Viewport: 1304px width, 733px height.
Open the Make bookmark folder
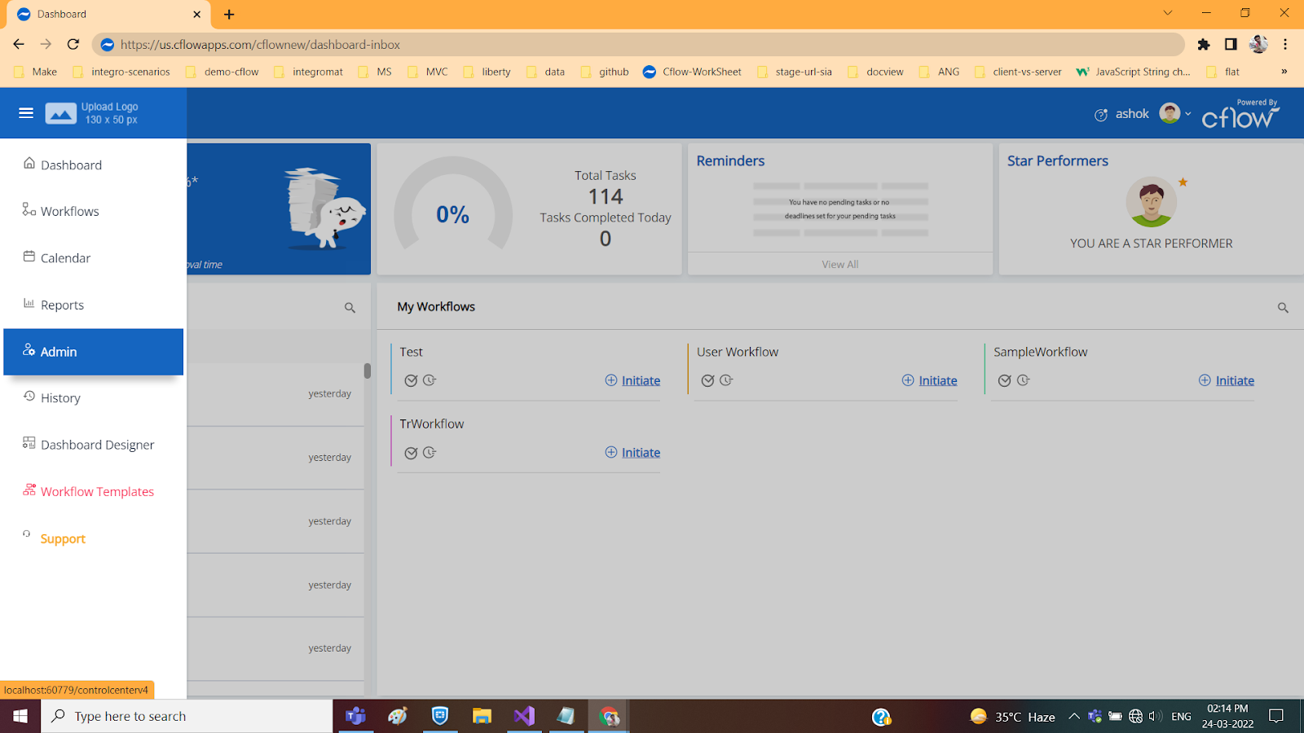[36, 72]
